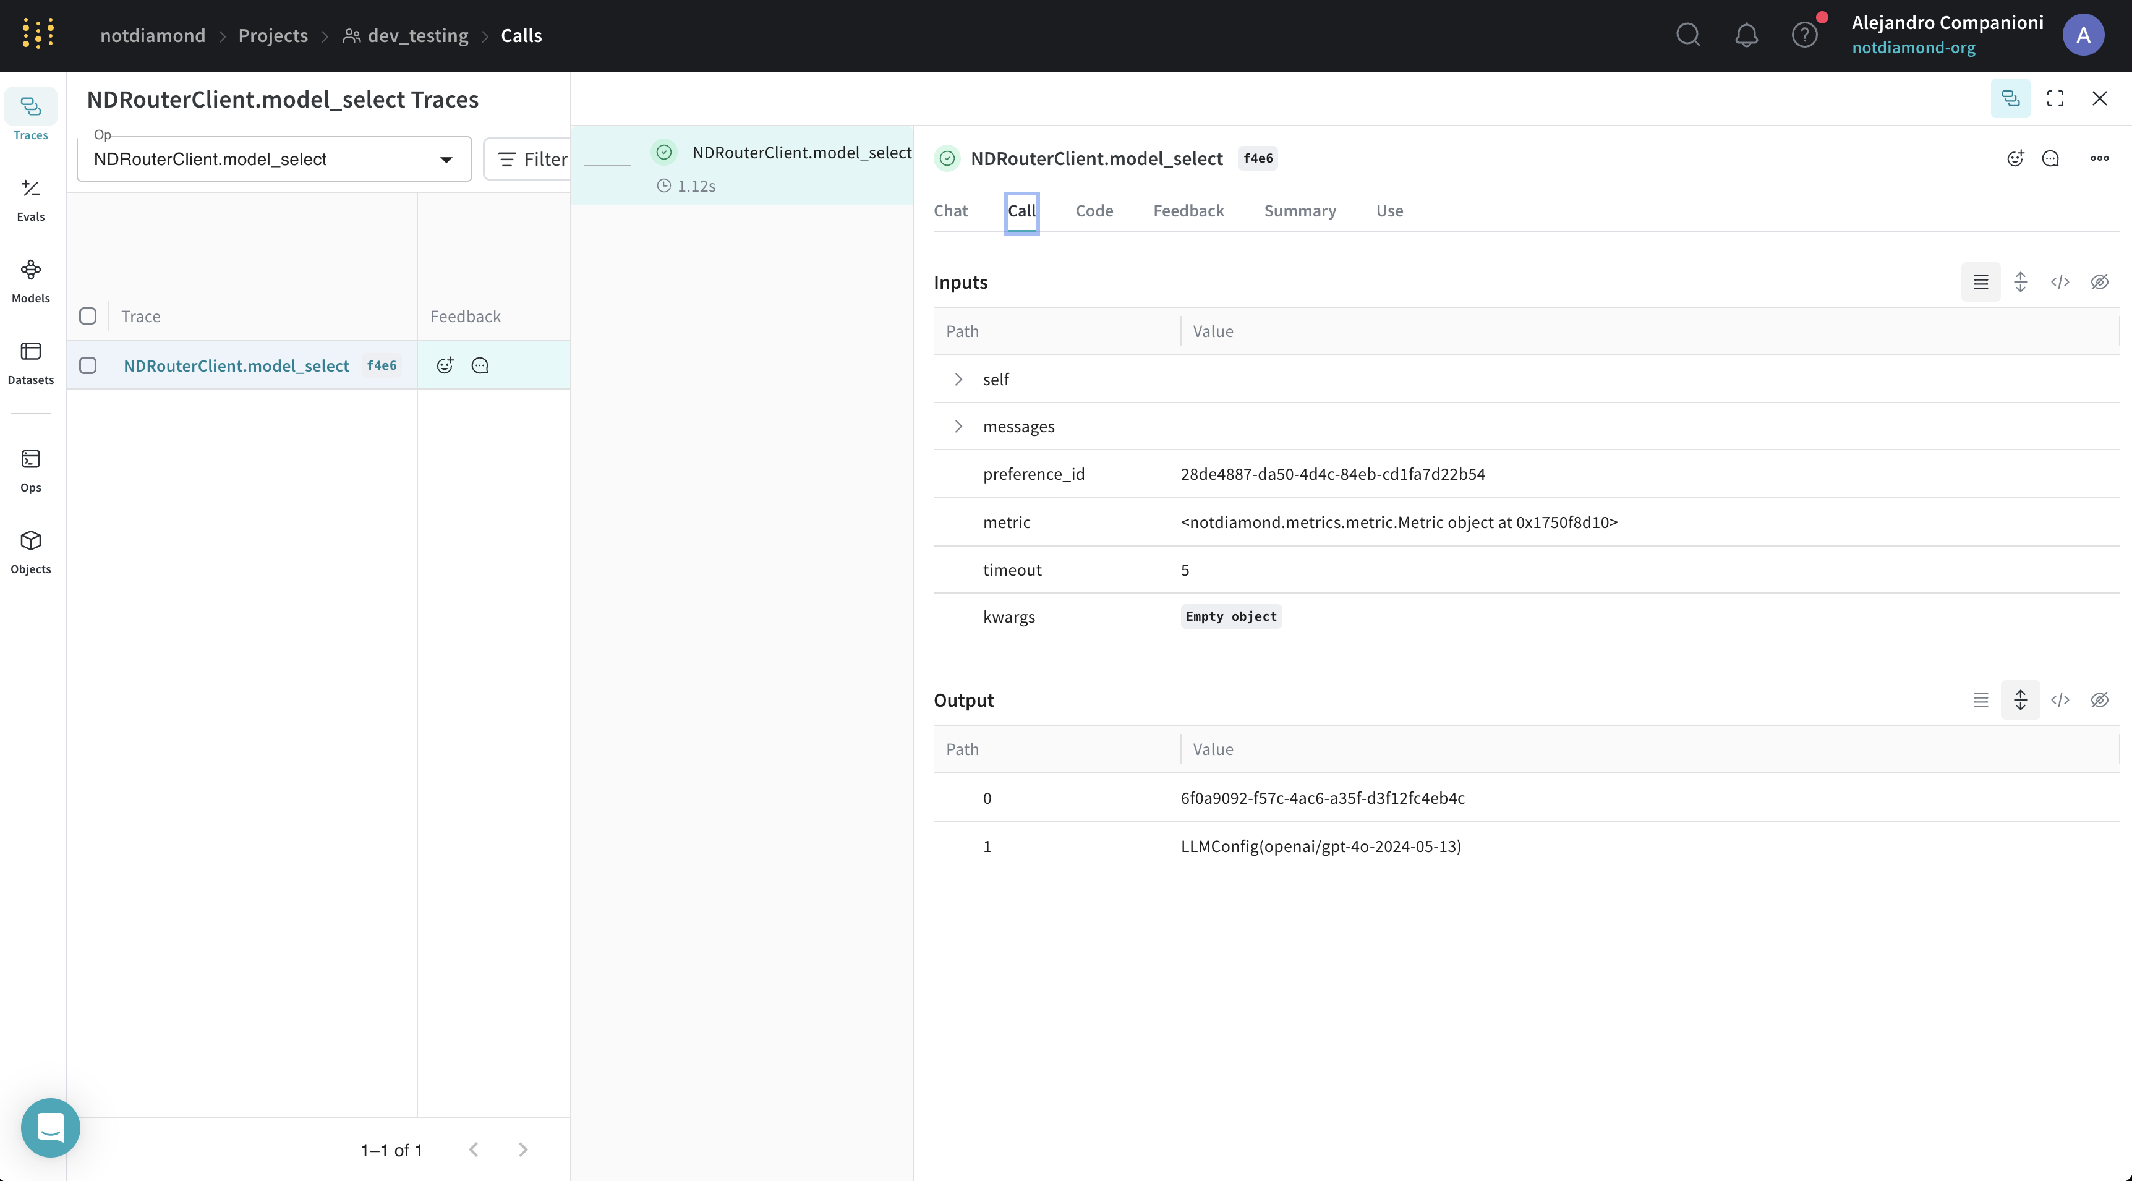
Task: Open the Evals section in the sidebar
Action: point(30,198)
